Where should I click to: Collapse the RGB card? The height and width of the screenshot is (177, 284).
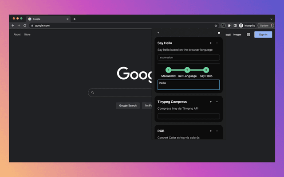click(217, 131)
